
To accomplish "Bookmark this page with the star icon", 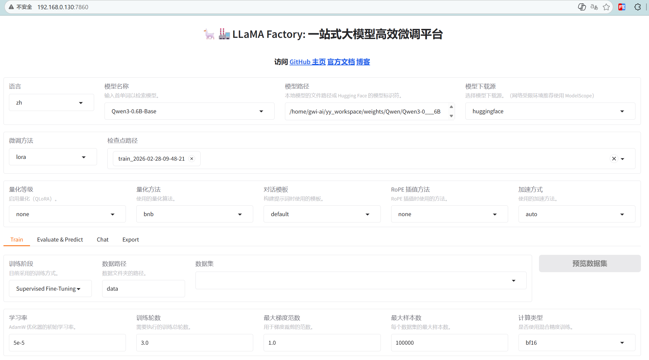I will [x=606, y=7].
